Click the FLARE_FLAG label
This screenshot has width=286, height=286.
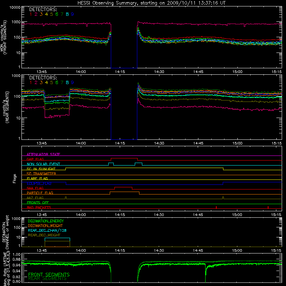tap(37, 178)
